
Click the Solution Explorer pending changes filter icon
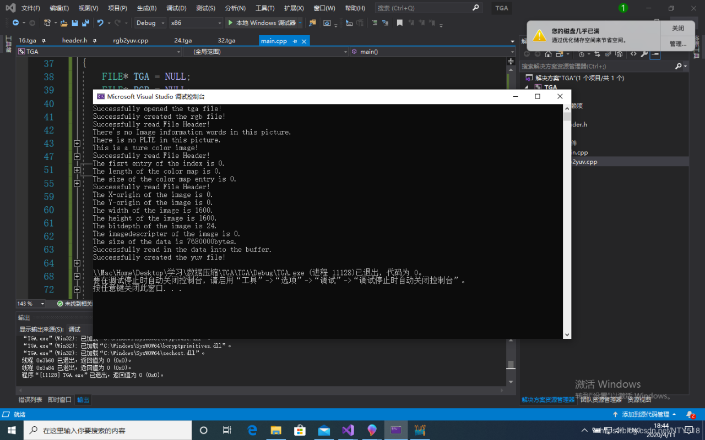(x=581, y=54)
